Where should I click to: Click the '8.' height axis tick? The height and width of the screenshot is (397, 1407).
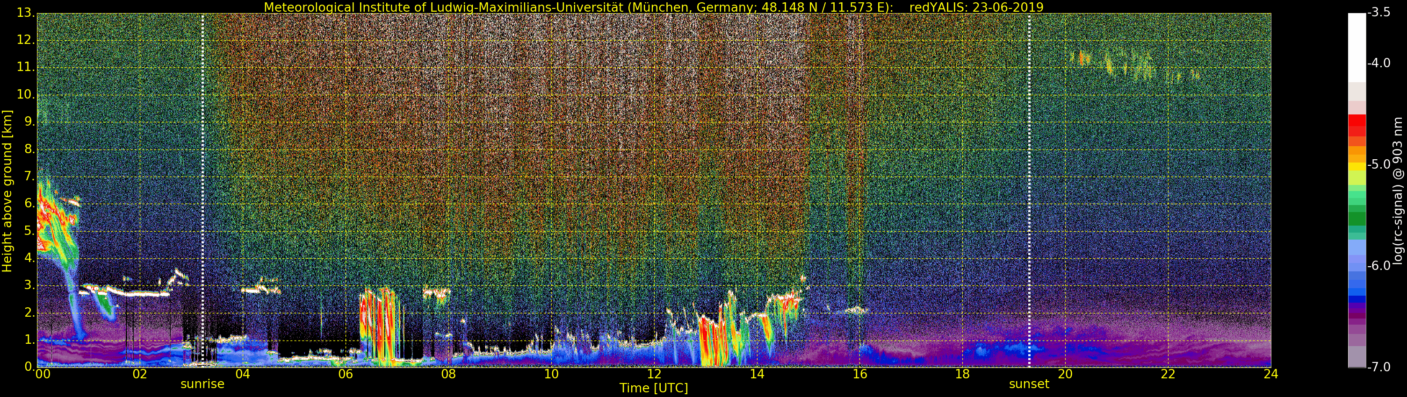(29, 149)
